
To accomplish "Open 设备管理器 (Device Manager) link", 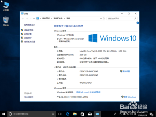I will tap(29, 30).
